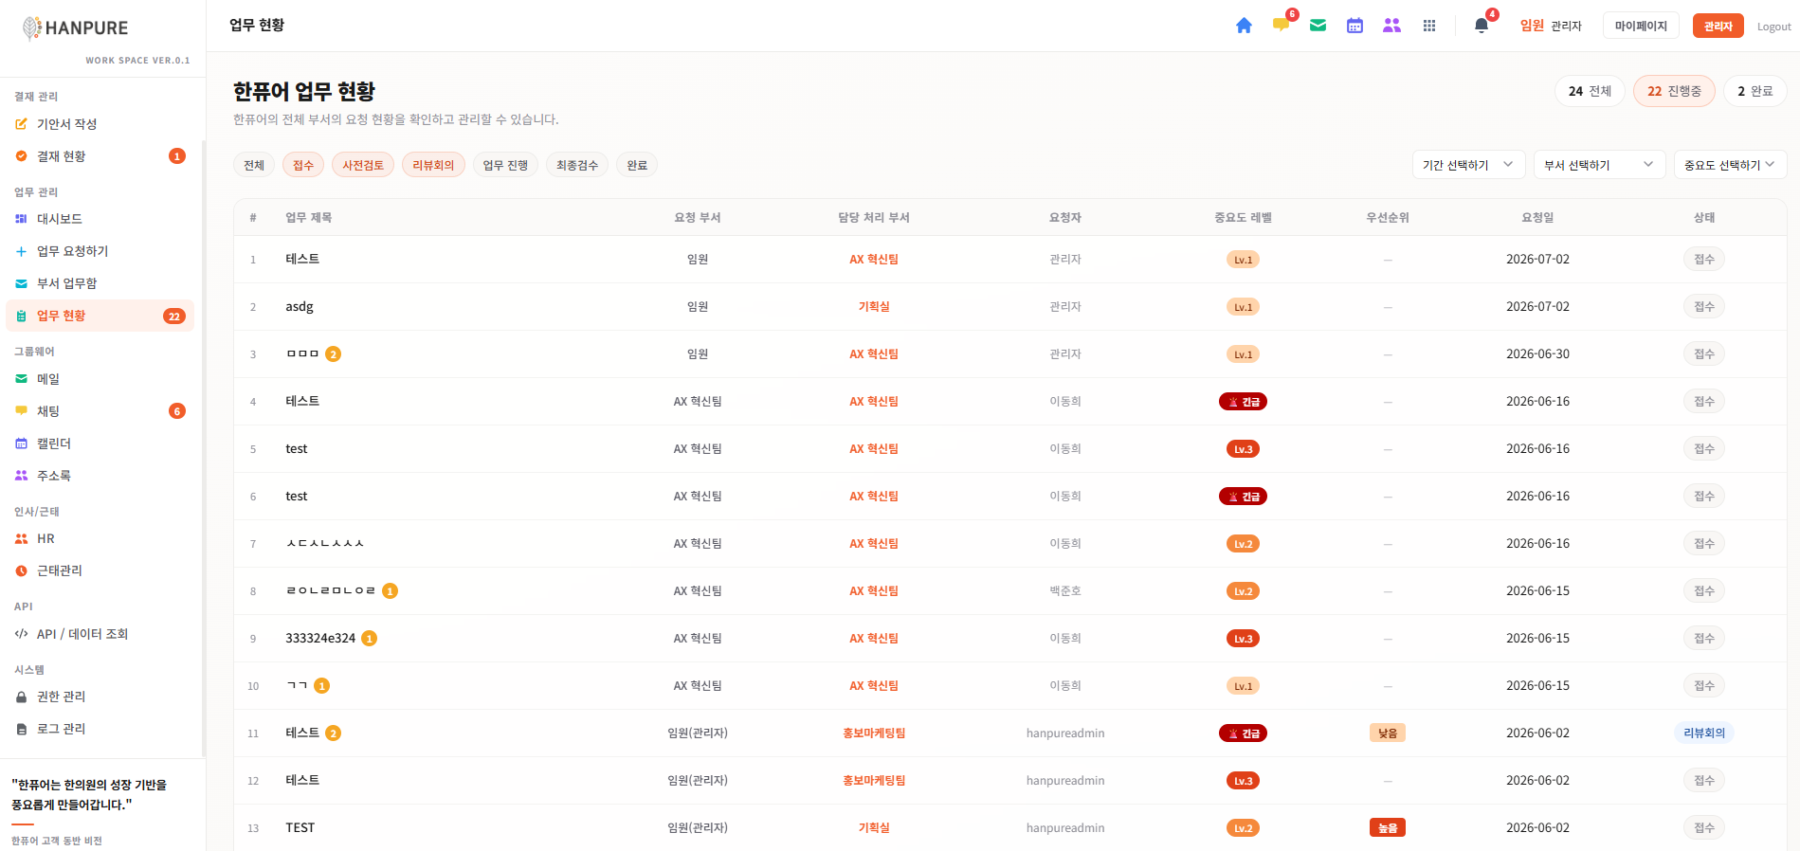Open the calendar icon in top bar
Viewport: 1800px width, 851px height.
(1355, 26)
